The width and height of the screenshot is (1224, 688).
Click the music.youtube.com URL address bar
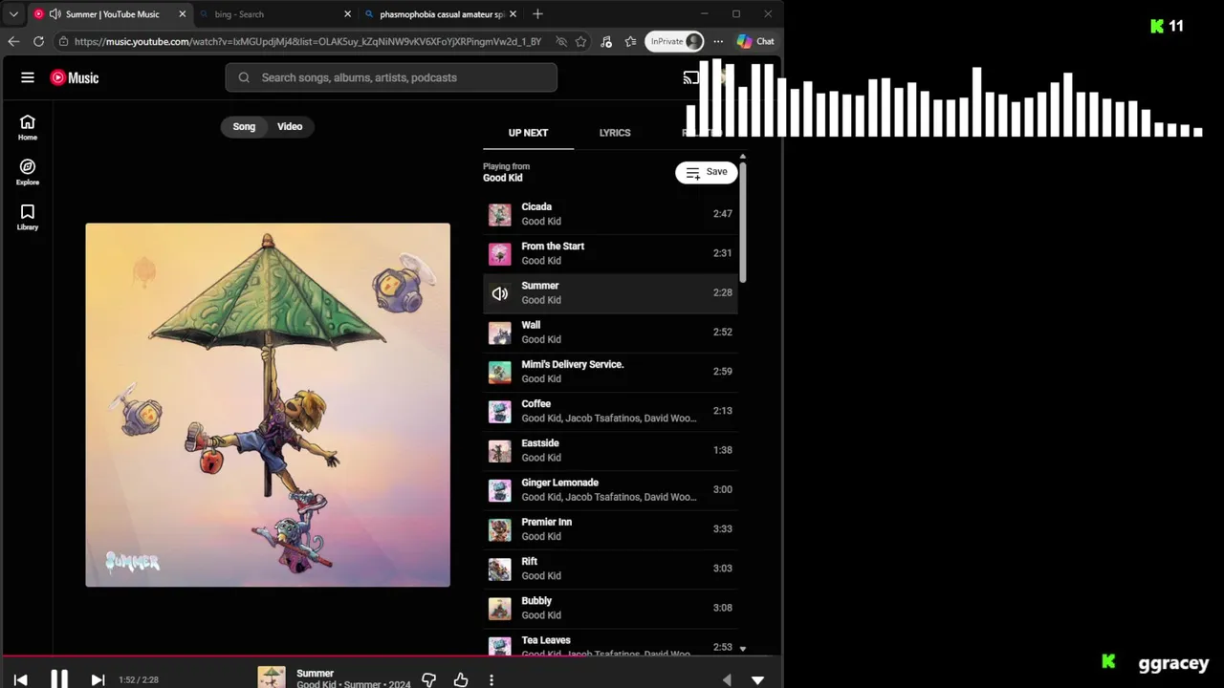tap(308, 41)
